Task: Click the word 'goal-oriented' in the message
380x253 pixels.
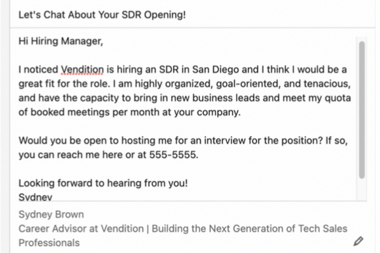Action: 249,83
